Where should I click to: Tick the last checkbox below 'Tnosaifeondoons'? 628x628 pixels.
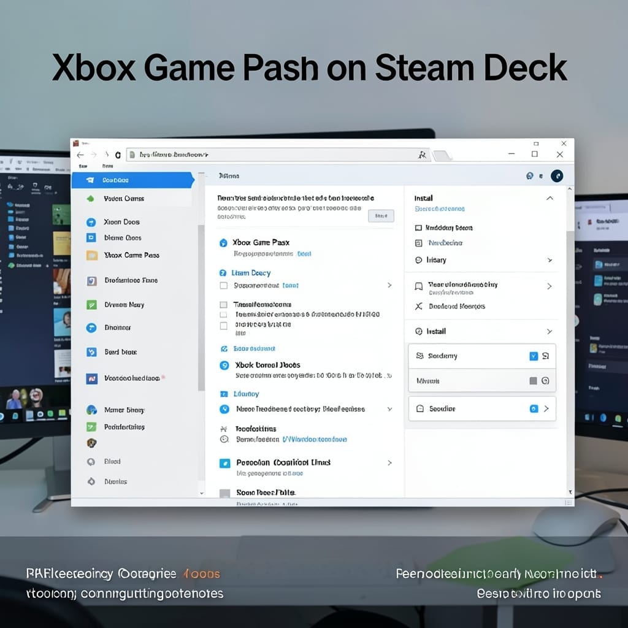coord(224,326)
